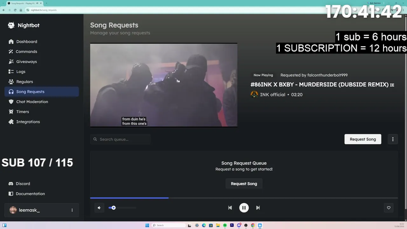View site information icon in the address bar

[28, 10]
